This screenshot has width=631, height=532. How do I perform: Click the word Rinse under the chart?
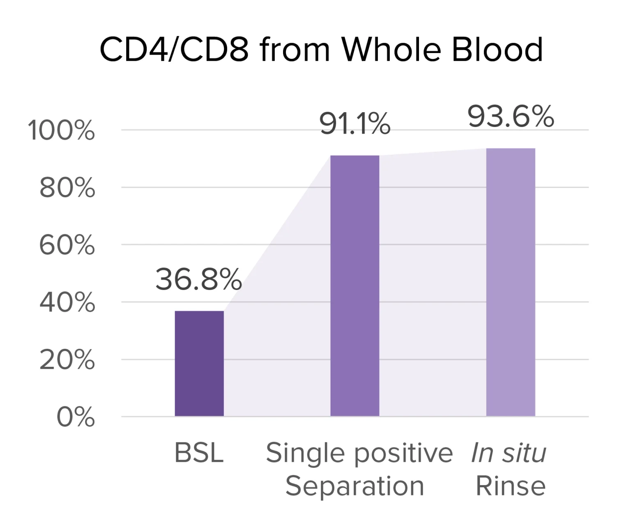[x=511, y=486]
